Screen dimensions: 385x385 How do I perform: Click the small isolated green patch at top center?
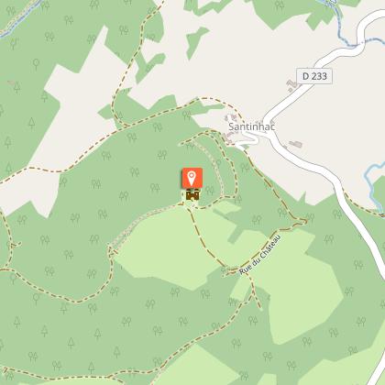(x=194, y=41)
